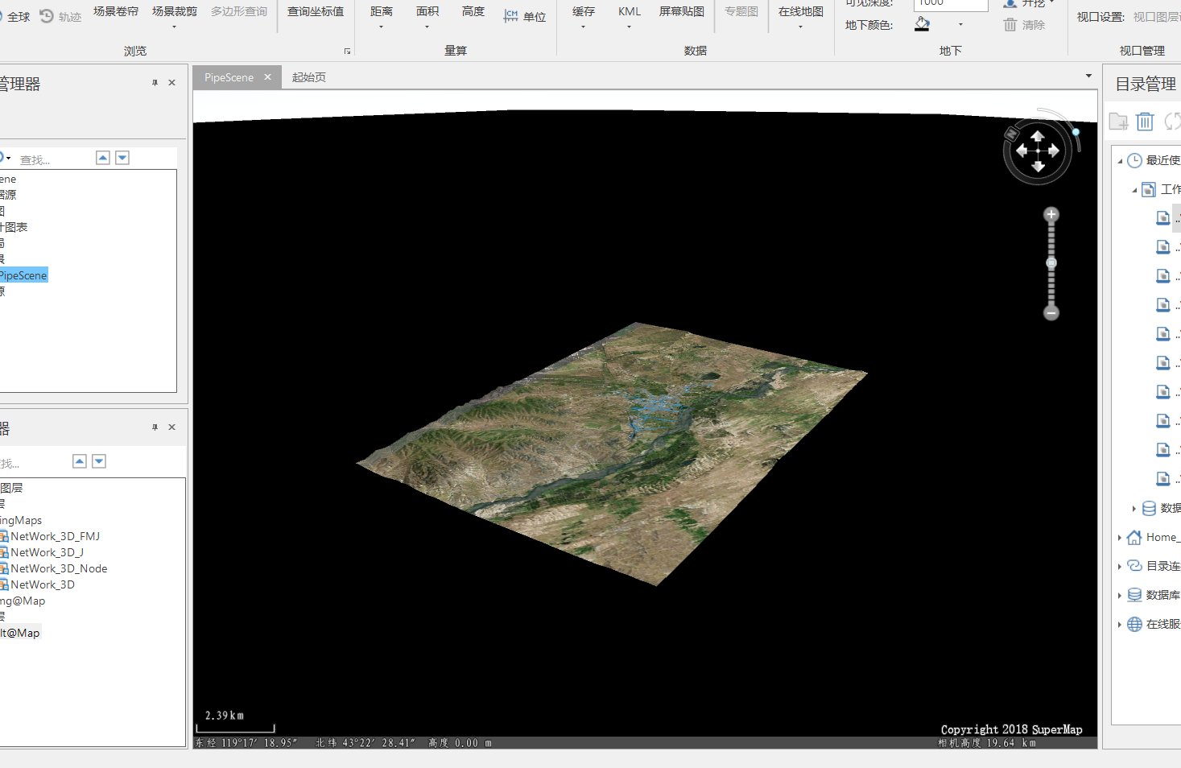
Task: Select the NetWork_3D layer
Action: click(x=43, y=584)
